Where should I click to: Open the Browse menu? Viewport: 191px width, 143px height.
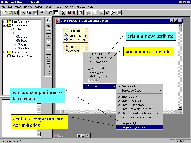(28, 7)
